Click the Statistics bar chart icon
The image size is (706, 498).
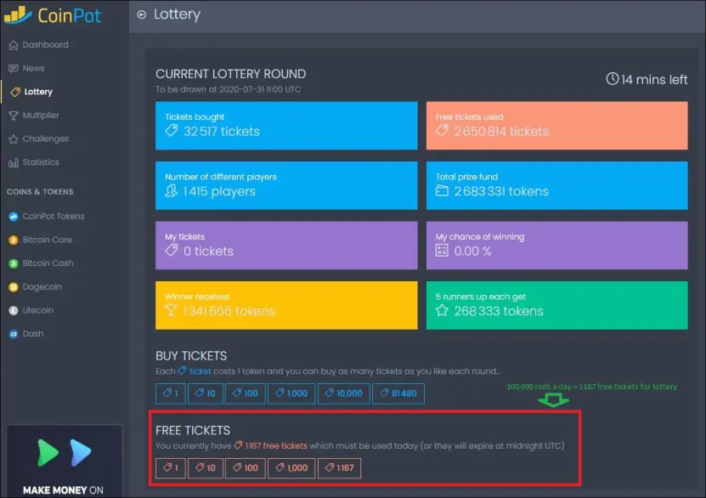point(14,162)
